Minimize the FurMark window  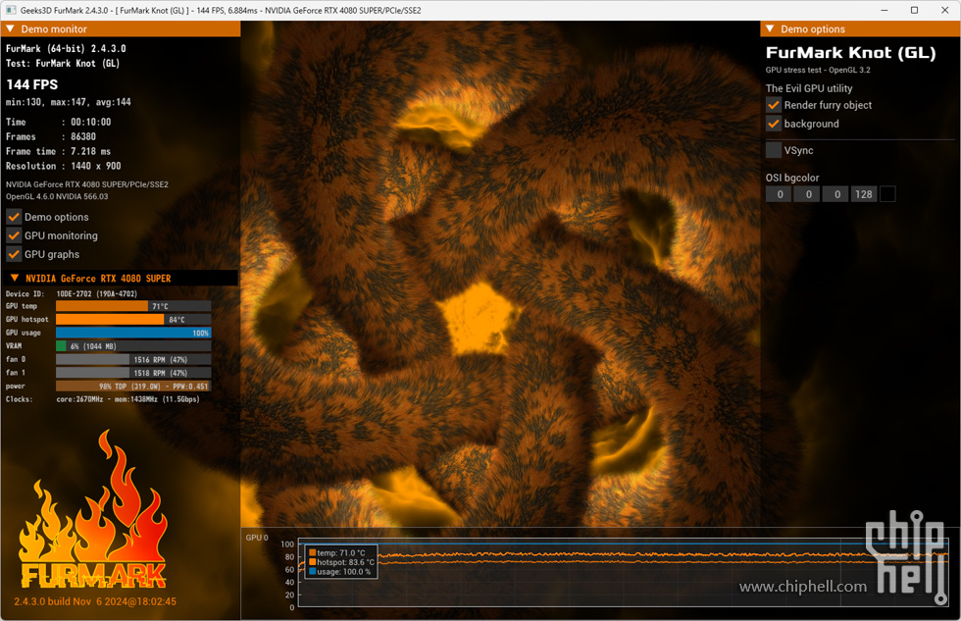(885, 11)
